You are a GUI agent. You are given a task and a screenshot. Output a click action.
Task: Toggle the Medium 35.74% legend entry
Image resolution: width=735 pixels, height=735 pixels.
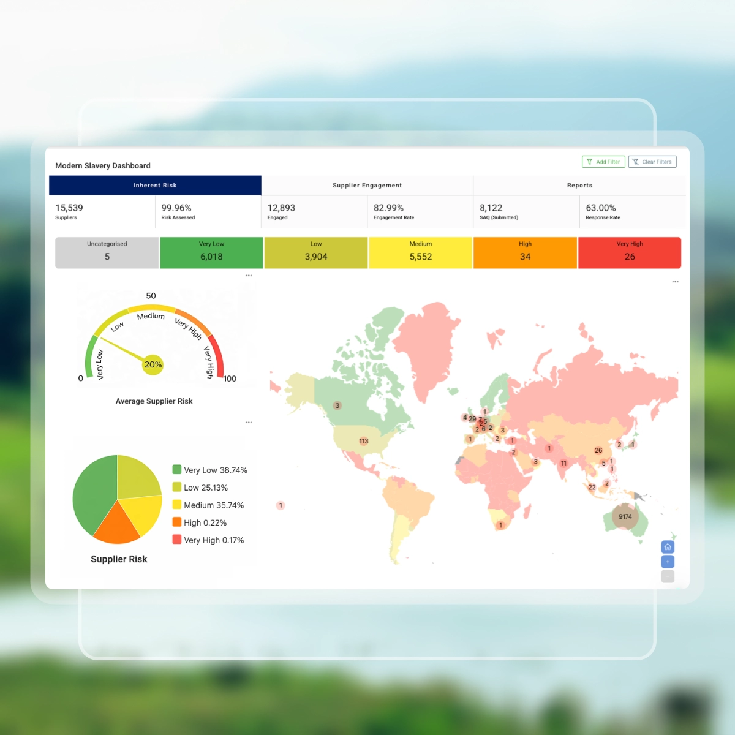[x=208, y=505]
